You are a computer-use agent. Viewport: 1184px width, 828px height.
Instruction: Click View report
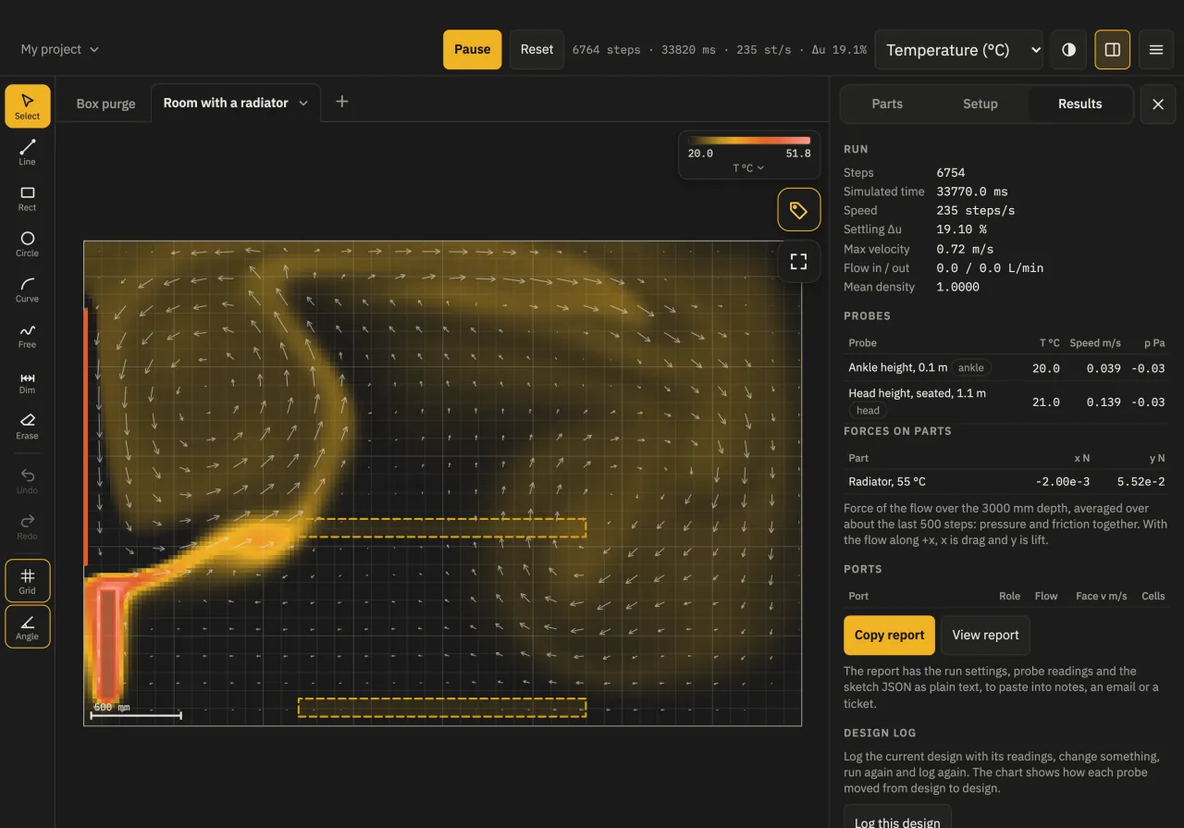(985, 635)
